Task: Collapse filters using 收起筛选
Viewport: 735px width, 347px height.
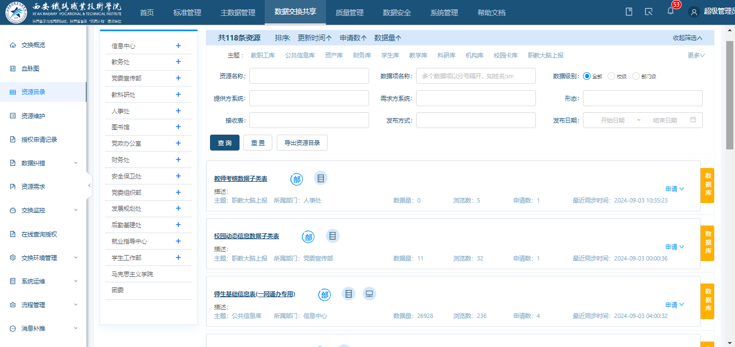Action: (687, 38)
